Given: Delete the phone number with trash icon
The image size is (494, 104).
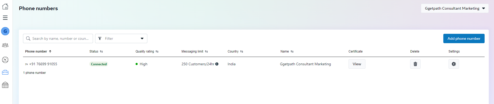Looking at the screenshot, I should point(415,64).
